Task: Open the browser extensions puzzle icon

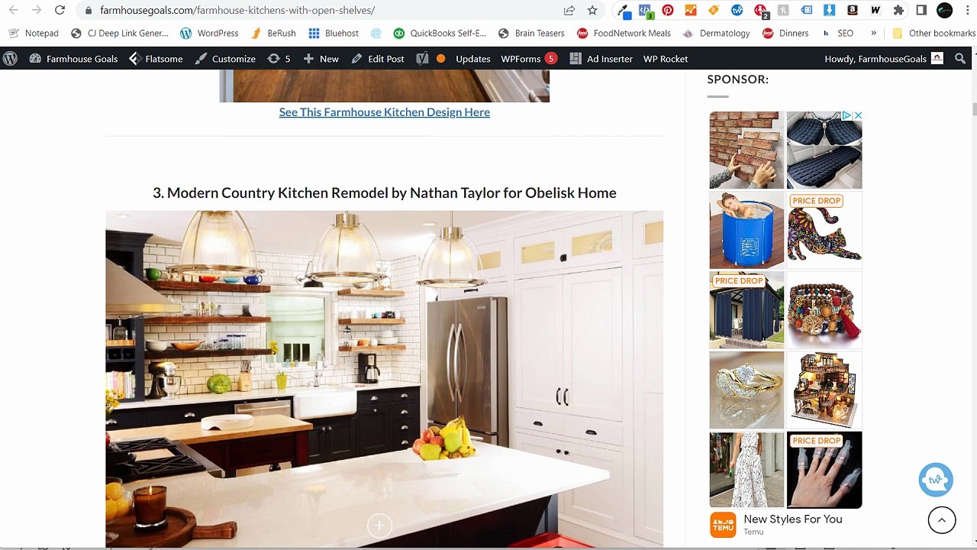Action: [x=898, y=11]
